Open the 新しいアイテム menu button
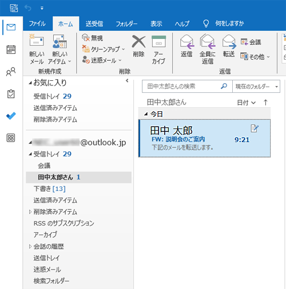 tap(59, 49)
